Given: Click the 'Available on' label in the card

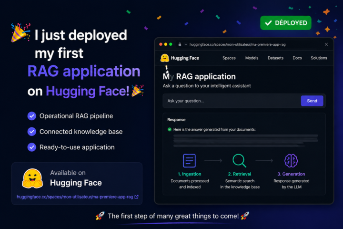Looking at the screenshot, I should (x=68, y=173).
